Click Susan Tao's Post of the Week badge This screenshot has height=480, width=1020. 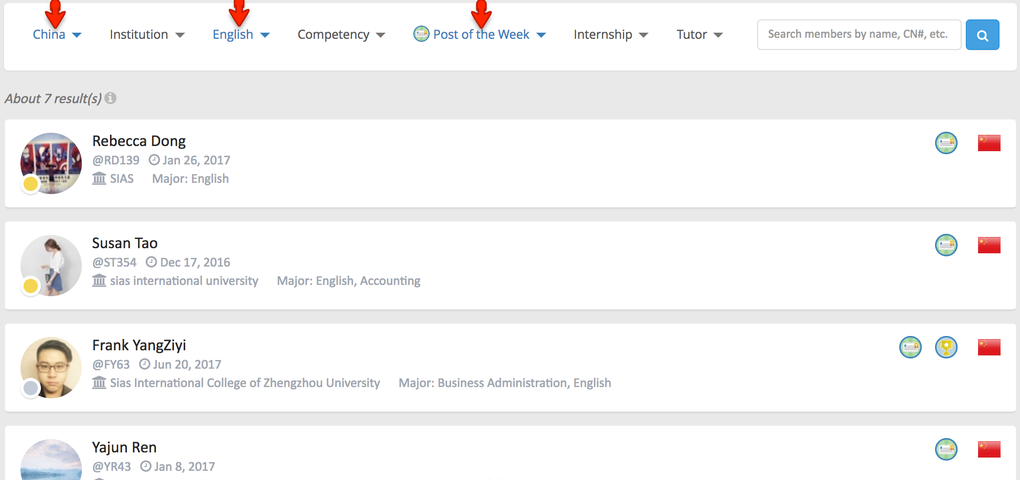[x=946, y=245]
